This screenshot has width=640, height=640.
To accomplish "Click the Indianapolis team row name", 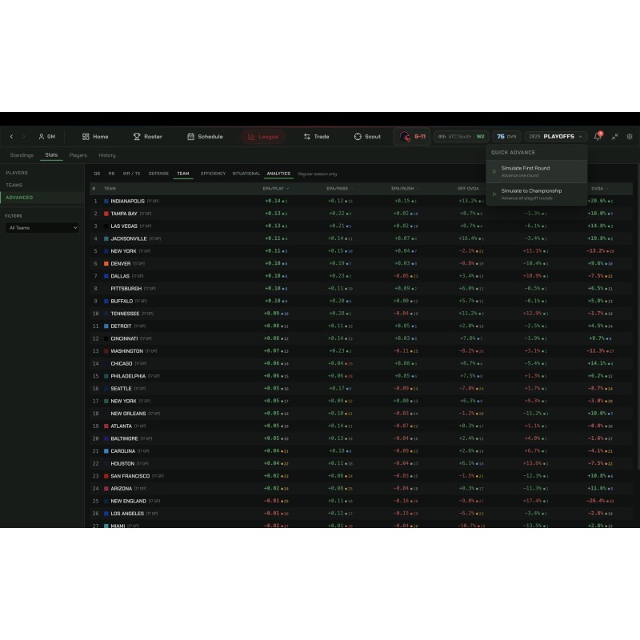I will 127,202.
